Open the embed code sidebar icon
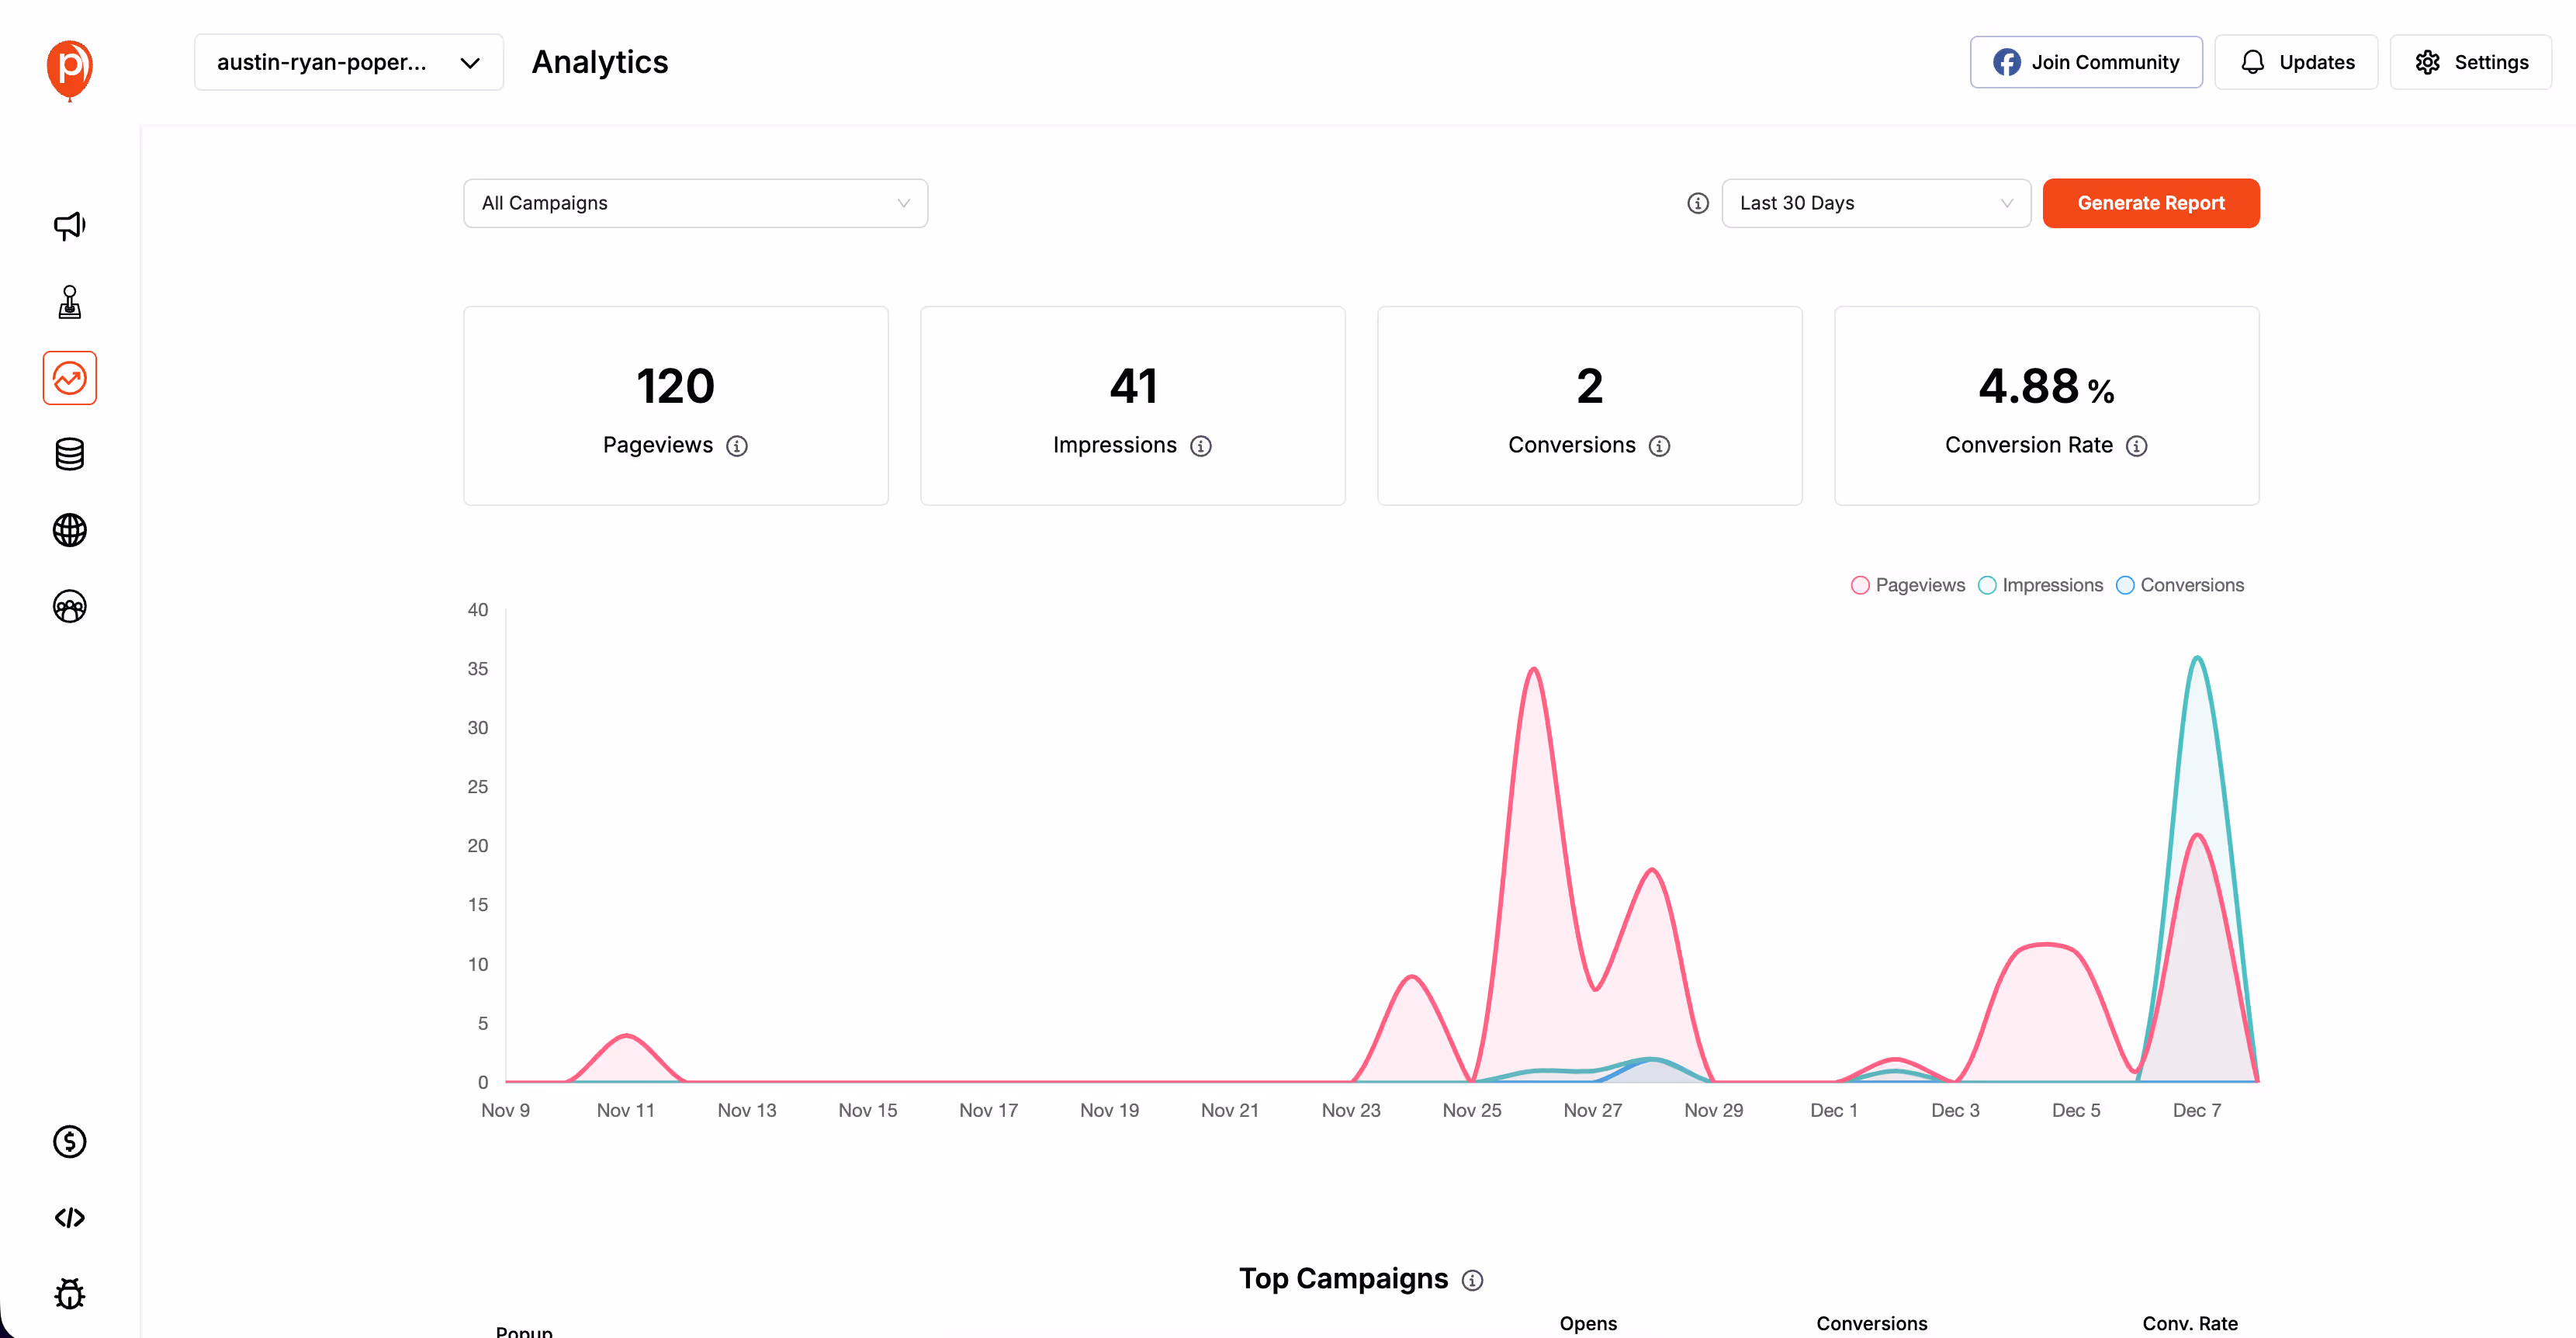Screen dimensions: 2576x1338 click(69, 1217)
